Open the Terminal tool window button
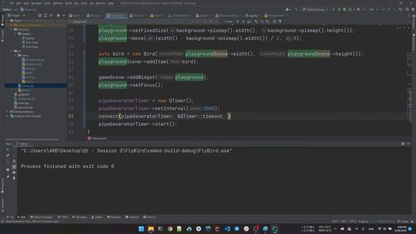 [132, 217]
